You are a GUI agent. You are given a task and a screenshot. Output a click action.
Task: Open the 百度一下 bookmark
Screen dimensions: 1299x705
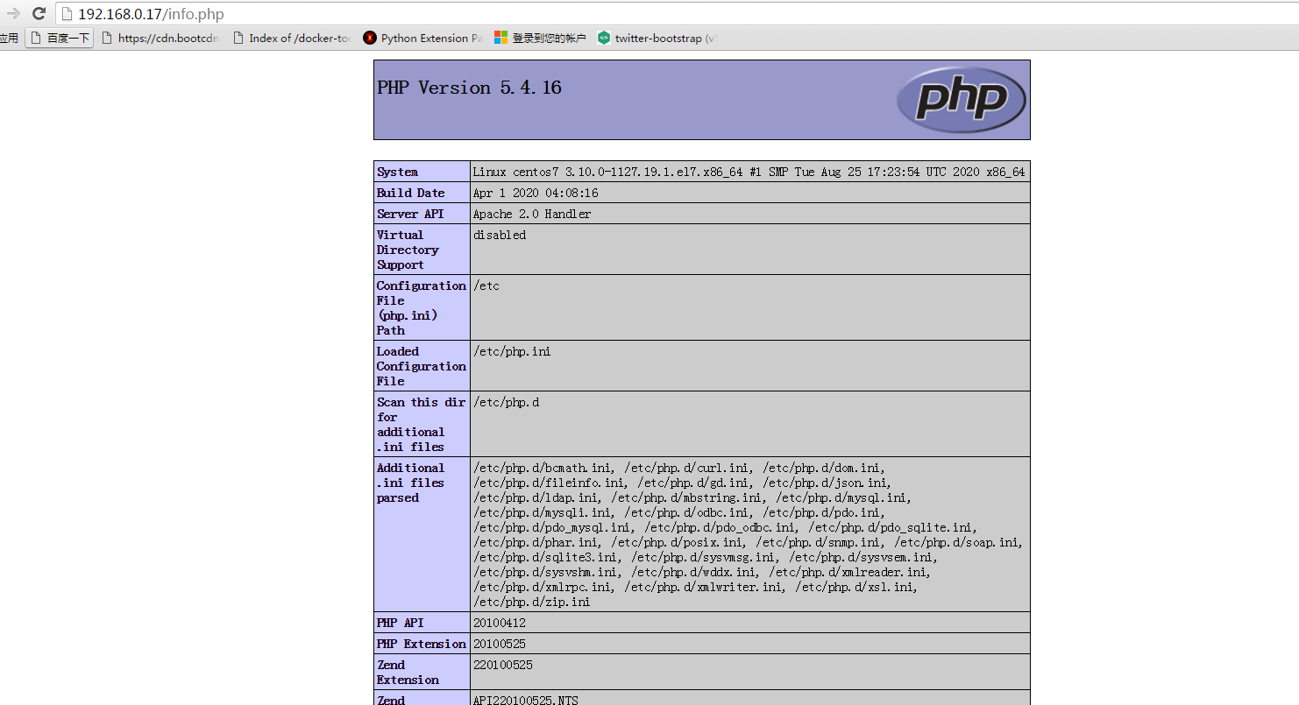[x=59, y=38]
